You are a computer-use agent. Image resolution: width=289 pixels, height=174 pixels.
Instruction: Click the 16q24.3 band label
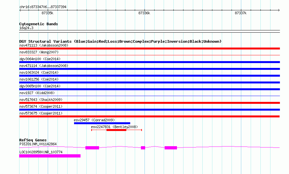[26, 28]
